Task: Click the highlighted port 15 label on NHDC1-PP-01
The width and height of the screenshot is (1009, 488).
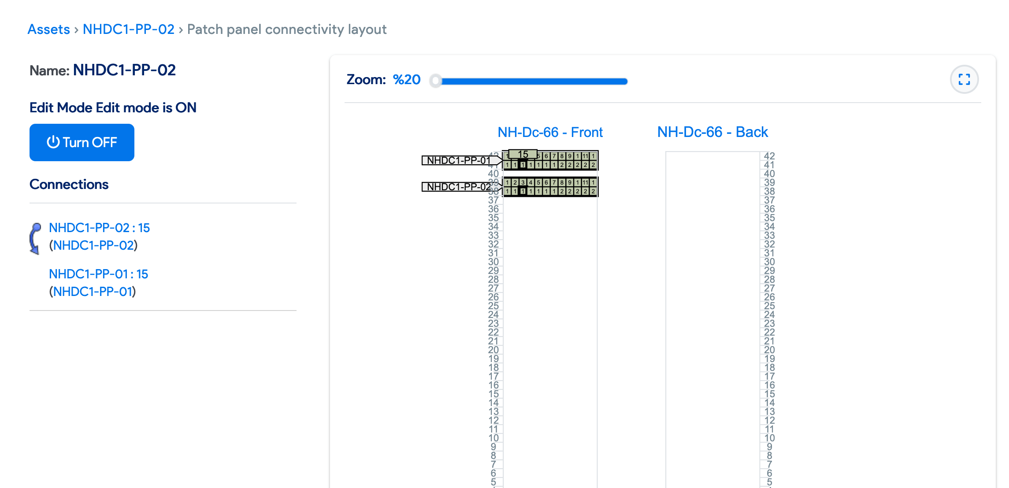Action: point(523,155)
